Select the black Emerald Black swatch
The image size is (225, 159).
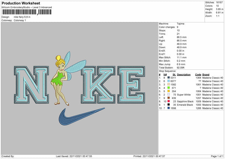click(169, 105)
